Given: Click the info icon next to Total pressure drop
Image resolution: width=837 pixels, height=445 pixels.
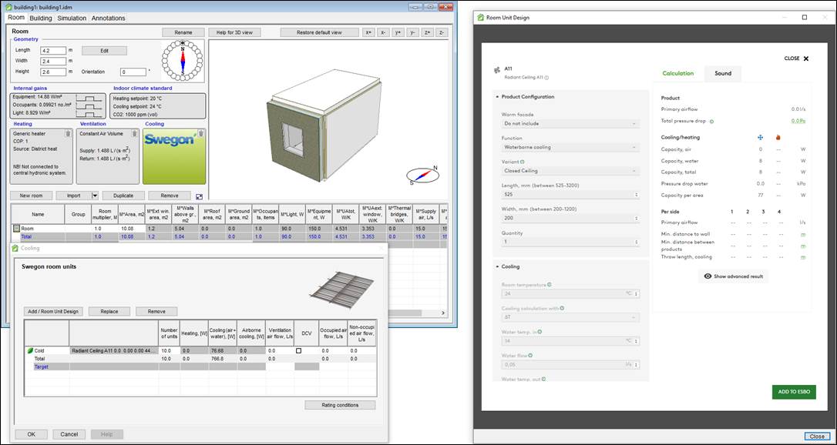Looking at the screenshot, I should click(x=711, y=121).
